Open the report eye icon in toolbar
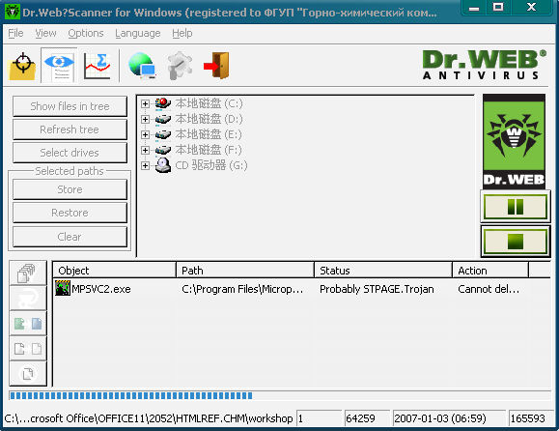 click(x=59, y=66)
